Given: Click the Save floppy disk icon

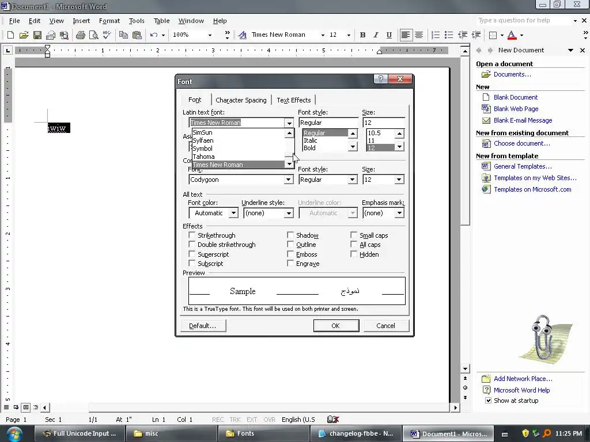Looking at the screenshot, I should click(x=37, y=35).
